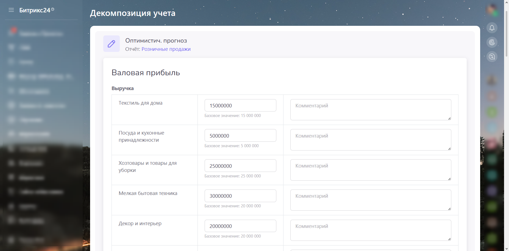Click the Мелкая бытовая техника value 30000000
Image resolution: width=509 pixels, height=251 pixels.
tap(240, 196)
